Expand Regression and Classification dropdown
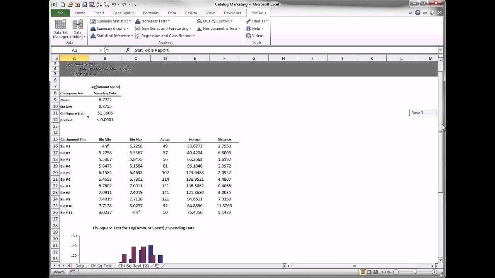 165,36
